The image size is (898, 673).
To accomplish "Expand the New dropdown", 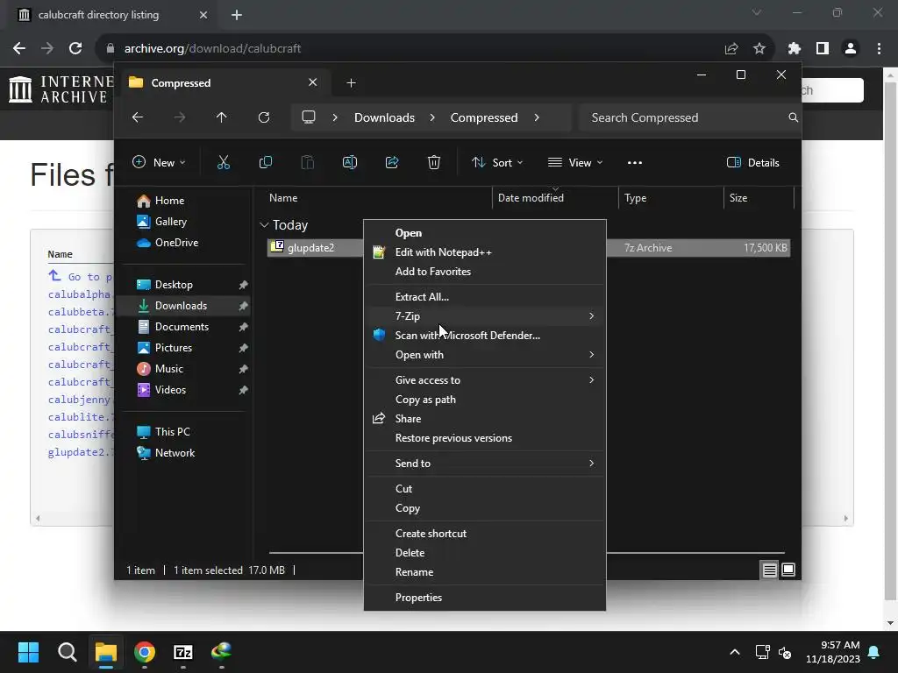I will coord(160,162).
